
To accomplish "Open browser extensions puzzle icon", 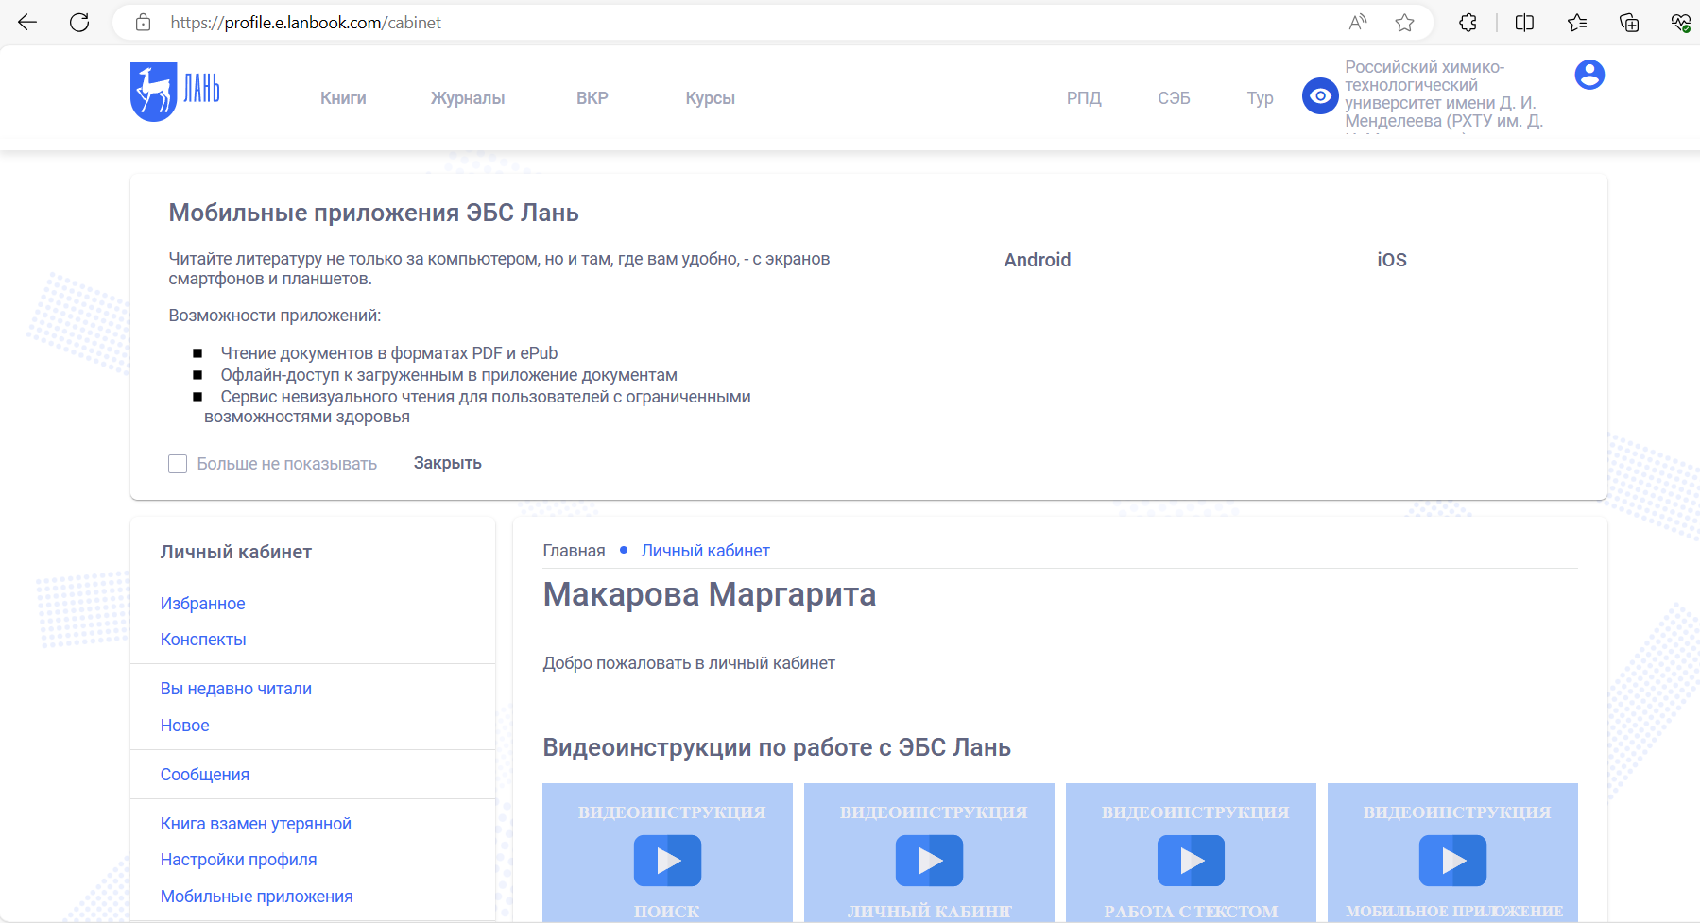I will click(1468, 23).
